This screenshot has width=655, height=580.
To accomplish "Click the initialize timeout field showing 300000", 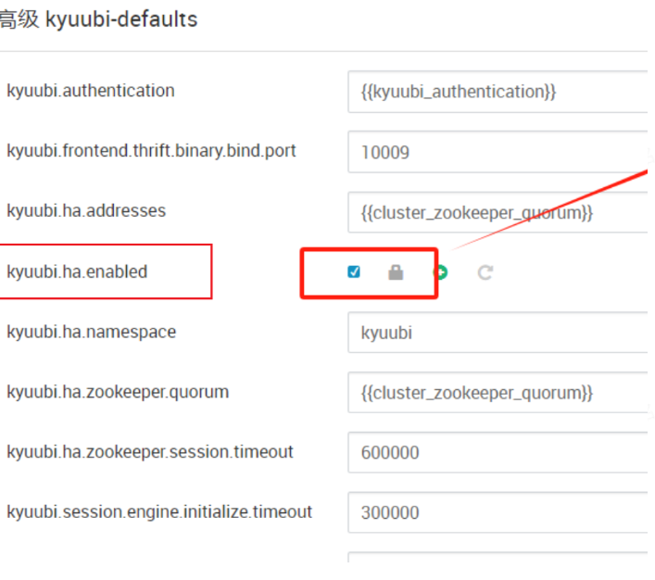I will pyautogui.click(x=497, y=512).
